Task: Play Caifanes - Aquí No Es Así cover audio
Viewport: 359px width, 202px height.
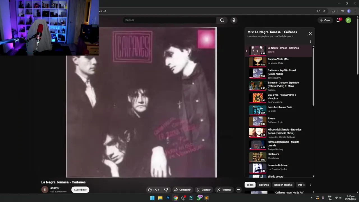Action: click(x=279, y=74)
